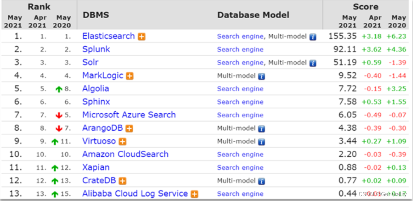This screenshot has width=413, height=201.
Task: Click the green up arrow in the Alibaba Cloud Log Service row
Action: coord(55,195)
